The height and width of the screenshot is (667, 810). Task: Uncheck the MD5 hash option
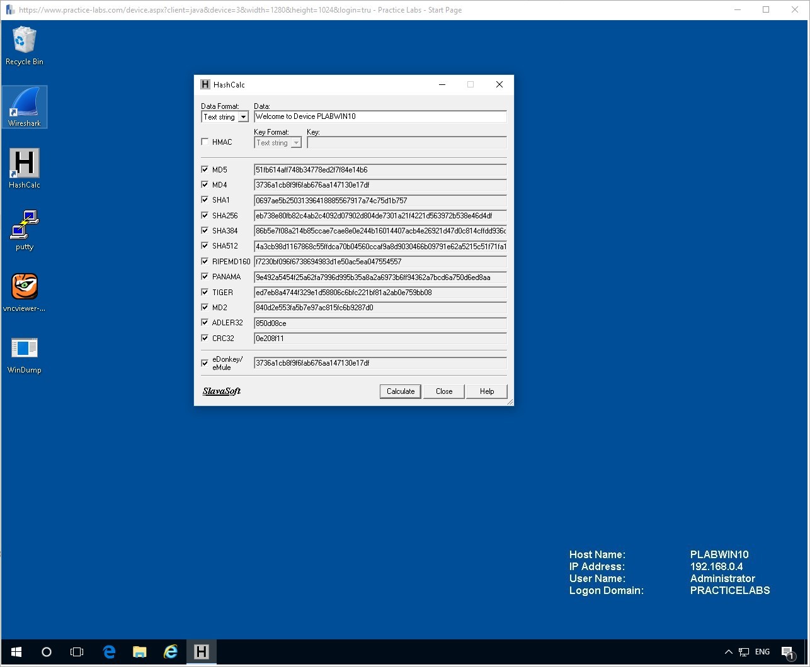(205, 169)
